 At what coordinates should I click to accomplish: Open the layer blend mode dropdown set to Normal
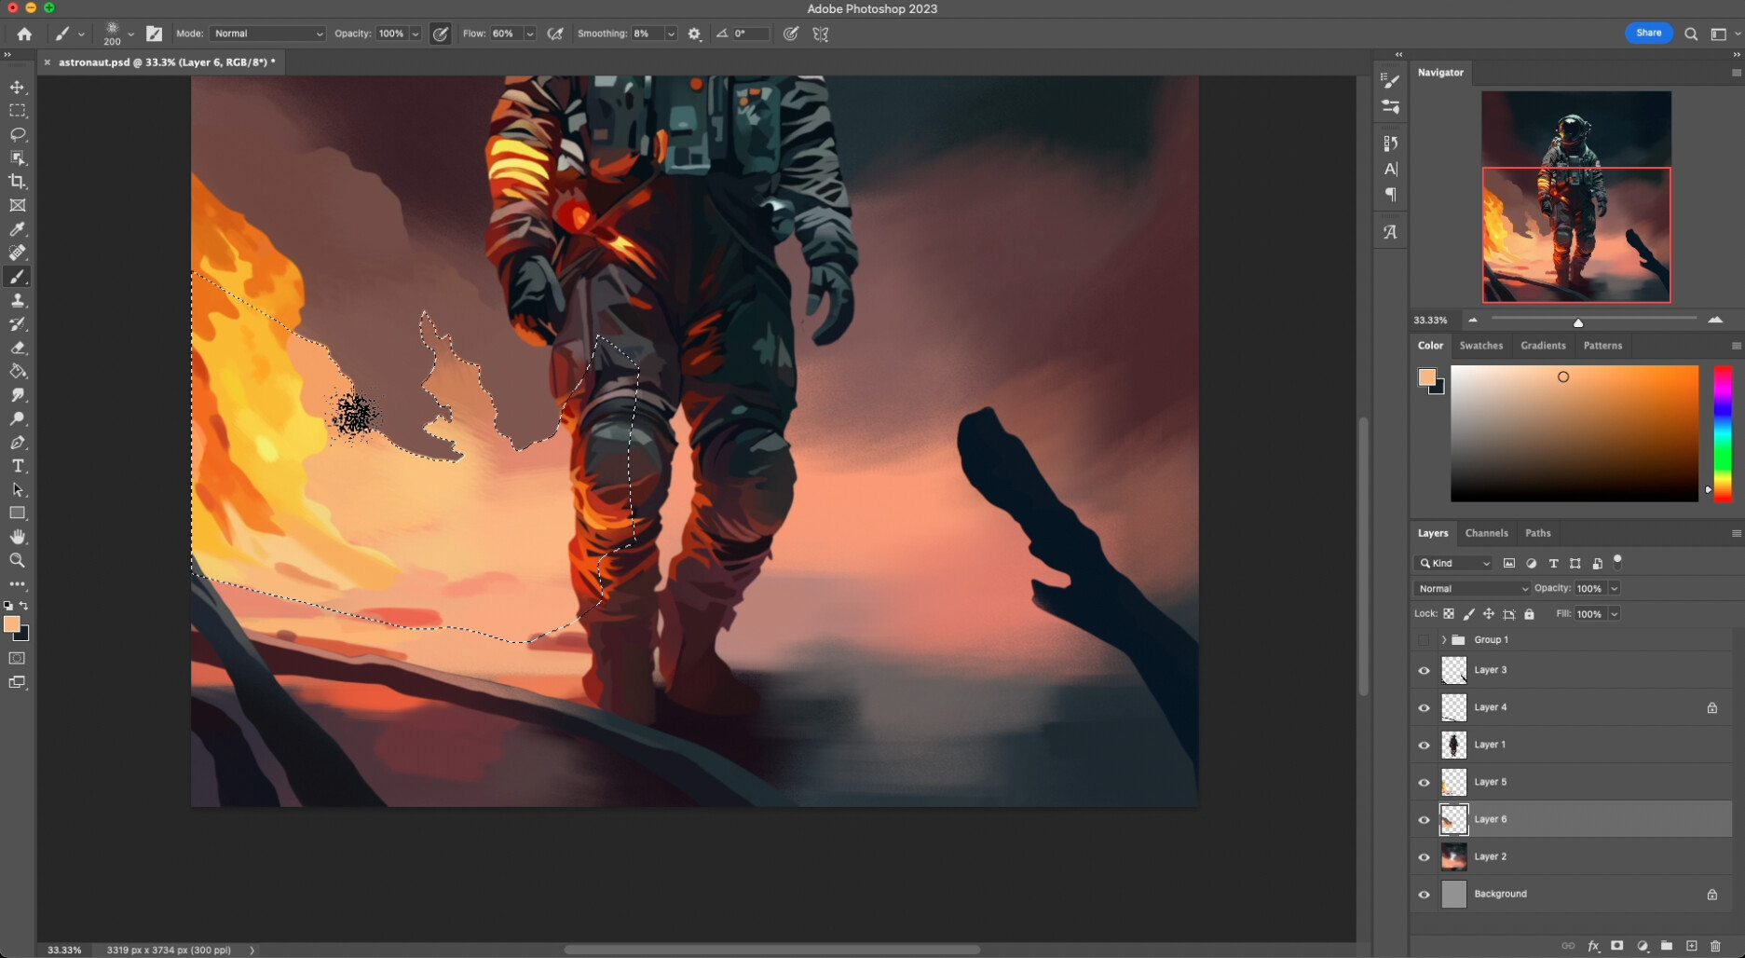pyautogui.click(x=1471, y=588)
